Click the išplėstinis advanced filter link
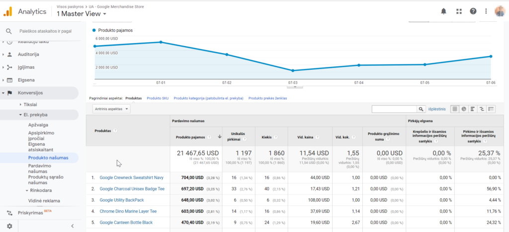The height and width of the screenshot is (232, 509). point(437,109)
